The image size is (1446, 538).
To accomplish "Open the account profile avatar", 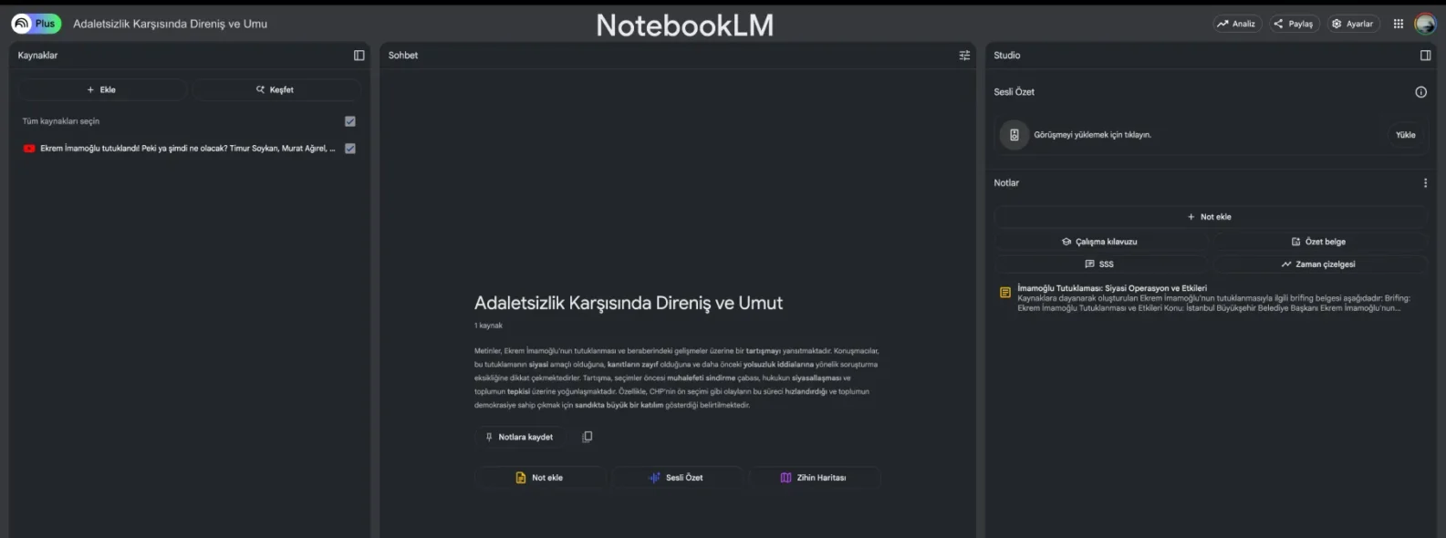I will (1425, 24).
